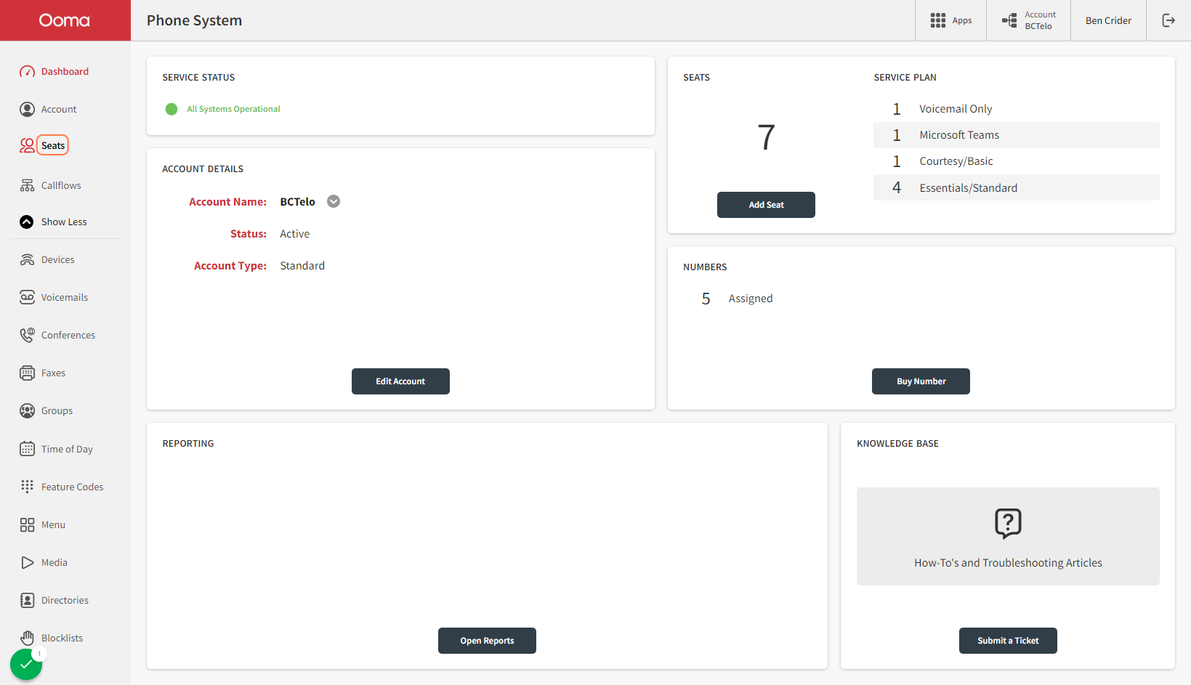The height and width of the screenshot is (685, 1191).
Task: Collapse sidebar with Show Less
Action: click(53, 222)
